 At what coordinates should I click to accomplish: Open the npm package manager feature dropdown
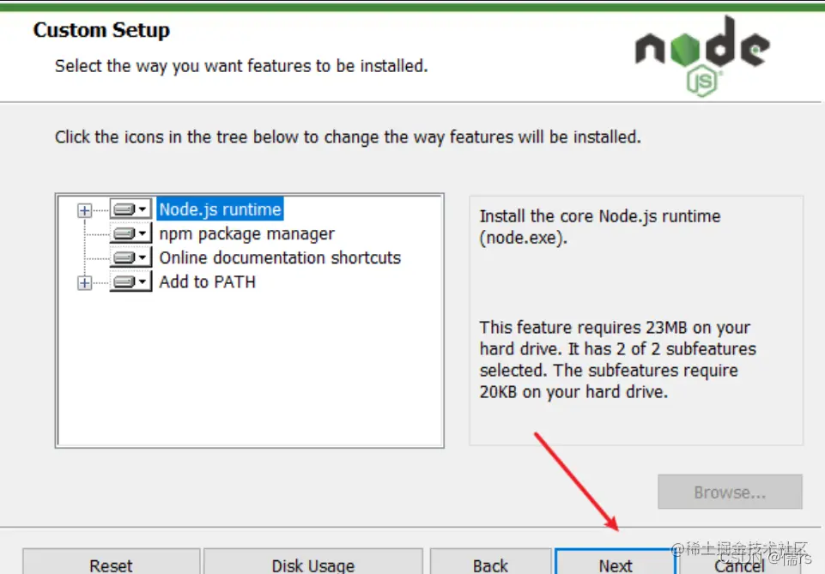tap(143, 233)
